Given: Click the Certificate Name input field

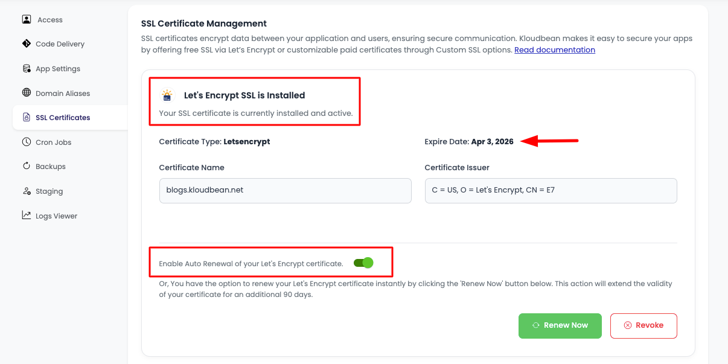Looking at the screenshot, I should point(285,190).
